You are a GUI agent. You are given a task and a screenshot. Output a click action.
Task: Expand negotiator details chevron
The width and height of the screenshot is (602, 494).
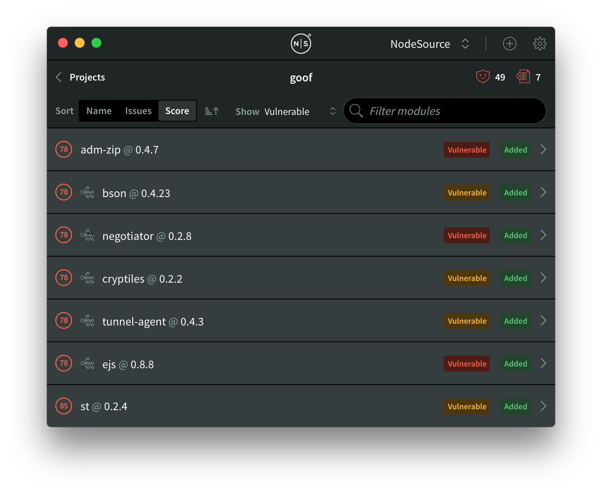(x=543, y=235)
